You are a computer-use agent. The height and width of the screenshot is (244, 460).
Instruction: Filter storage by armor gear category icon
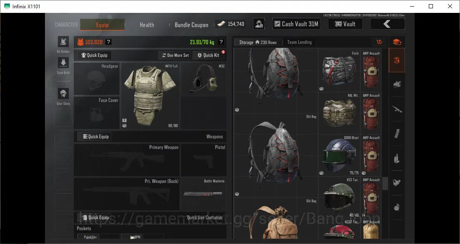pos(397,85)
